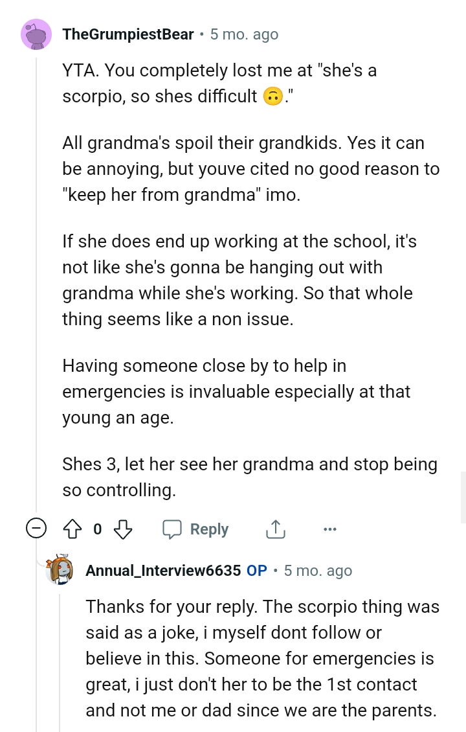
Task: Click the reply's "5 mo. ago" timestamp
Action: (x=318, y=571)
